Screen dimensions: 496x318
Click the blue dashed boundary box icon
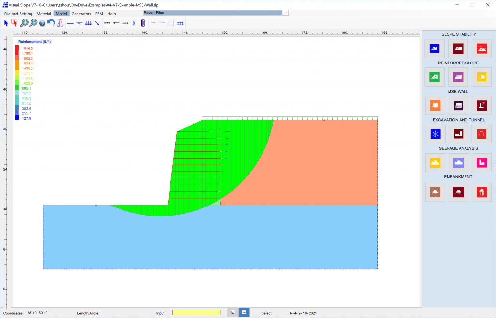pos(171,23)
